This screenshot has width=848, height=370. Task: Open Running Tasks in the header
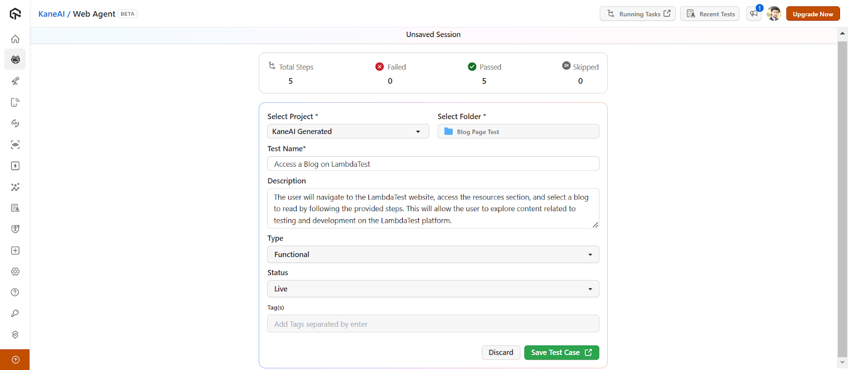pyautogui.click(x=638, y=14)
